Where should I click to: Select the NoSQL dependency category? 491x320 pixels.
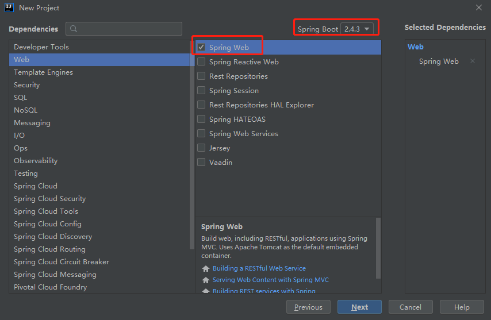coord(25,110)
